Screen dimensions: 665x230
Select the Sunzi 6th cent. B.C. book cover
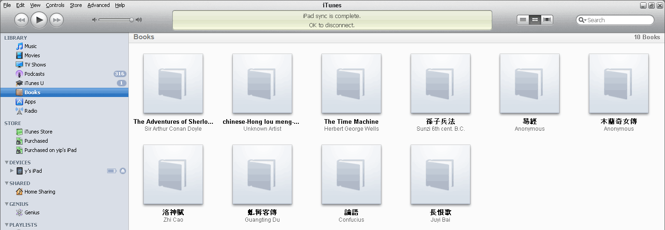441,84
